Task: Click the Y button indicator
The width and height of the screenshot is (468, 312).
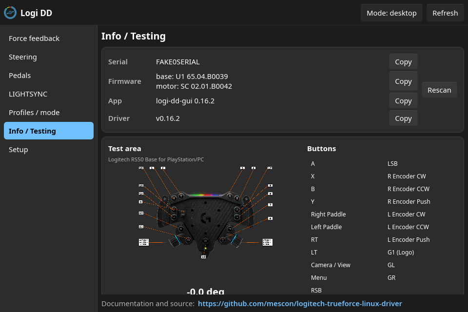Action: point(312,201)
